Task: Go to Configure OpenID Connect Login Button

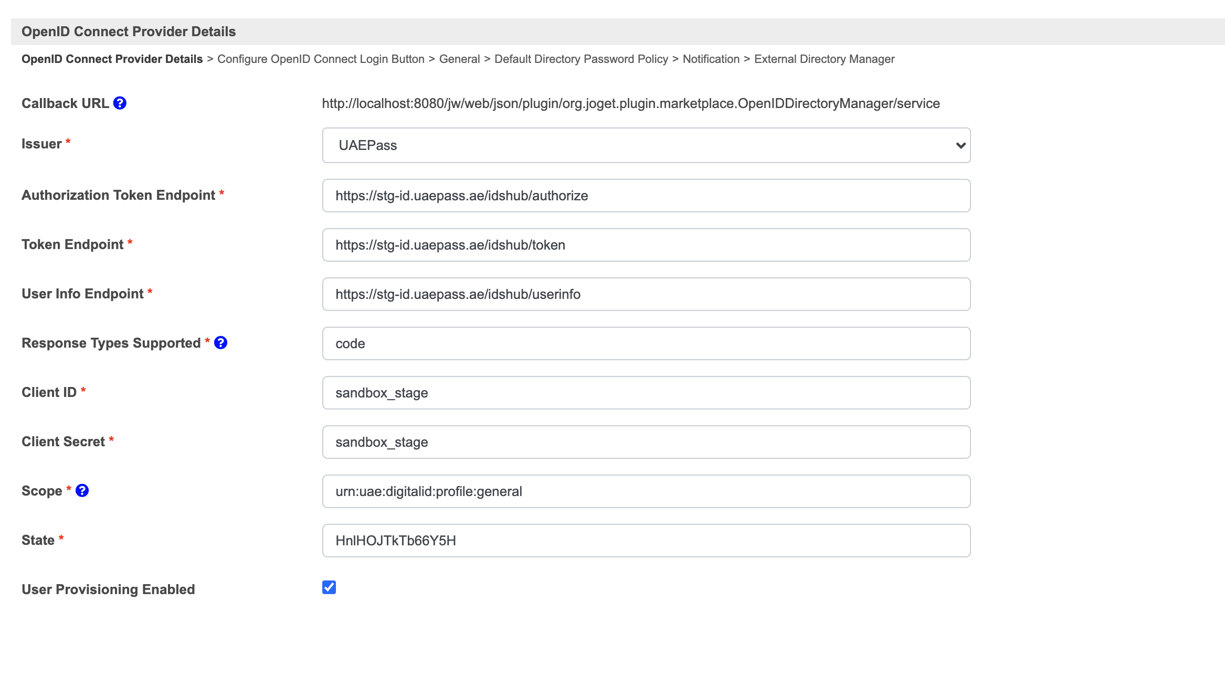Action: (x=321, y=59)
